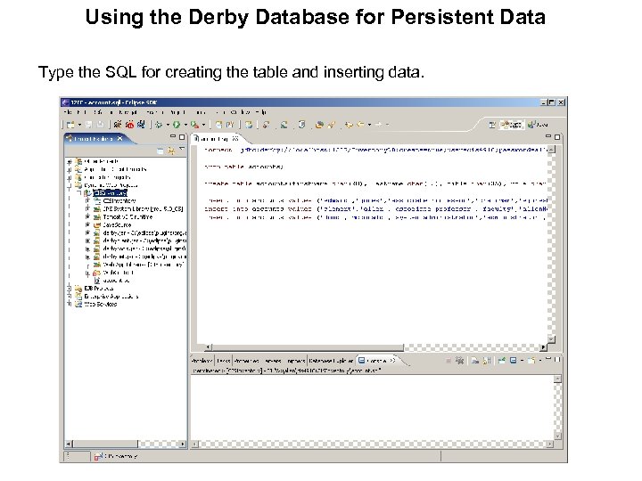Open the File menu
Image resolution: width=642 pixels, height=481 pixels.
tap(69, 112)
